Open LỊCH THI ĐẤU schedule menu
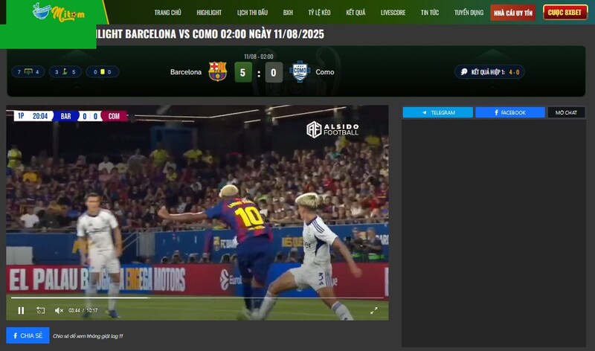Screen dimensions: 595x351 point(252,13)
